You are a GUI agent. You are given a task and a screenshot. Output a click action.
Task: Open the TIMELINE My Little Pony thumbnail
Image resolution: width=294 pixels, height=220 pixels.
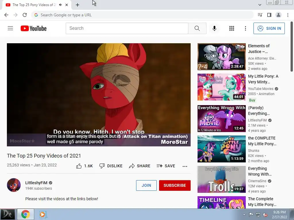[x=221, y=203]
